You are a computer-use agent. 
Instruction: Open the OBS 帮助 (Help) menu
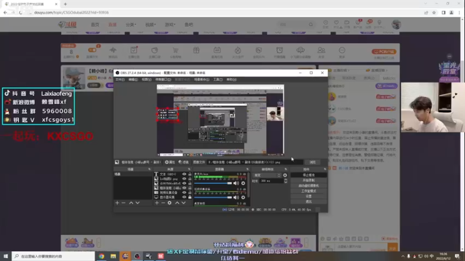231,79
